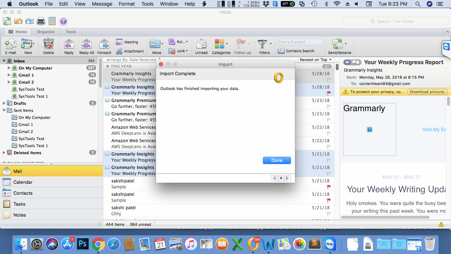This screenshot has height=254, width=451.
Task: Click Done in the Import dialog
Action: coord(277,160)
